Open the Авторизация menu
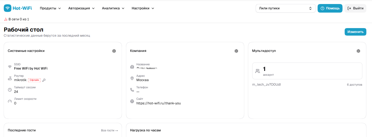Image resolution: width=372 pixels, height=137 pixels. [x=81, y=8]
